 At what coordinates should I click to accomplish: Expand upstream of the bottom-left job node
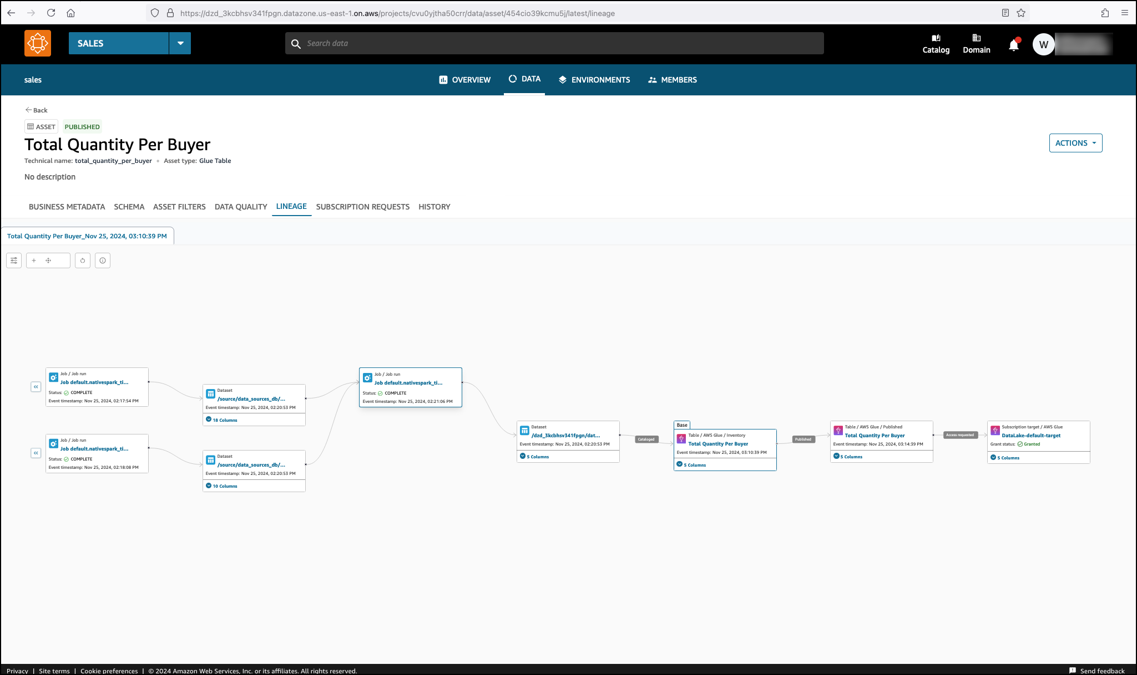point(36,453)
